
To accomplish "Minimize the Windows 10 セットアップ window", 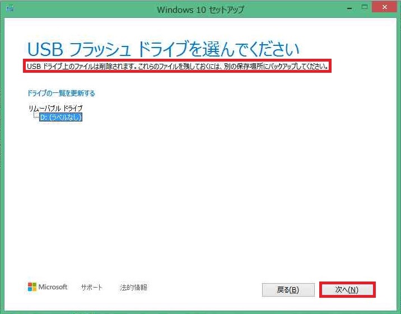I will click(x=349, y=8).
